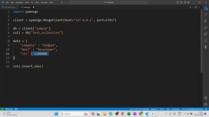The height and width of the screenshot is (117, 209).
Task: Click inside coll.insert_one() parentheses
Action: coord(41,66)
